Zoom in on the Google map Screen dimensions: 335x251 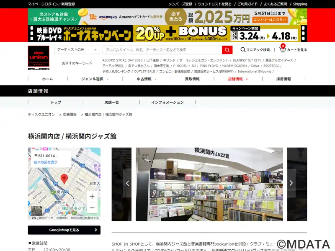click(92, 196)
